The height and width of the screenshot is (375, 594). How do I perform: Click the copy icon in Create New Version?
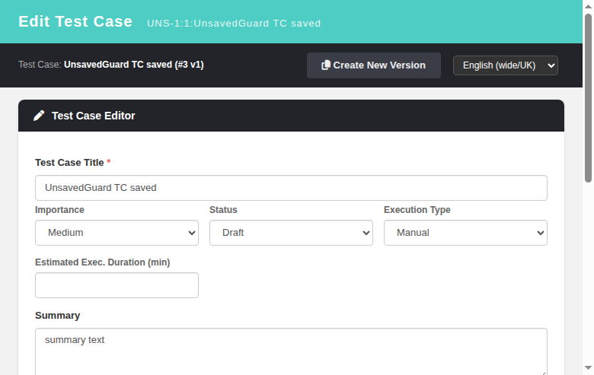[x=325, y=65]
